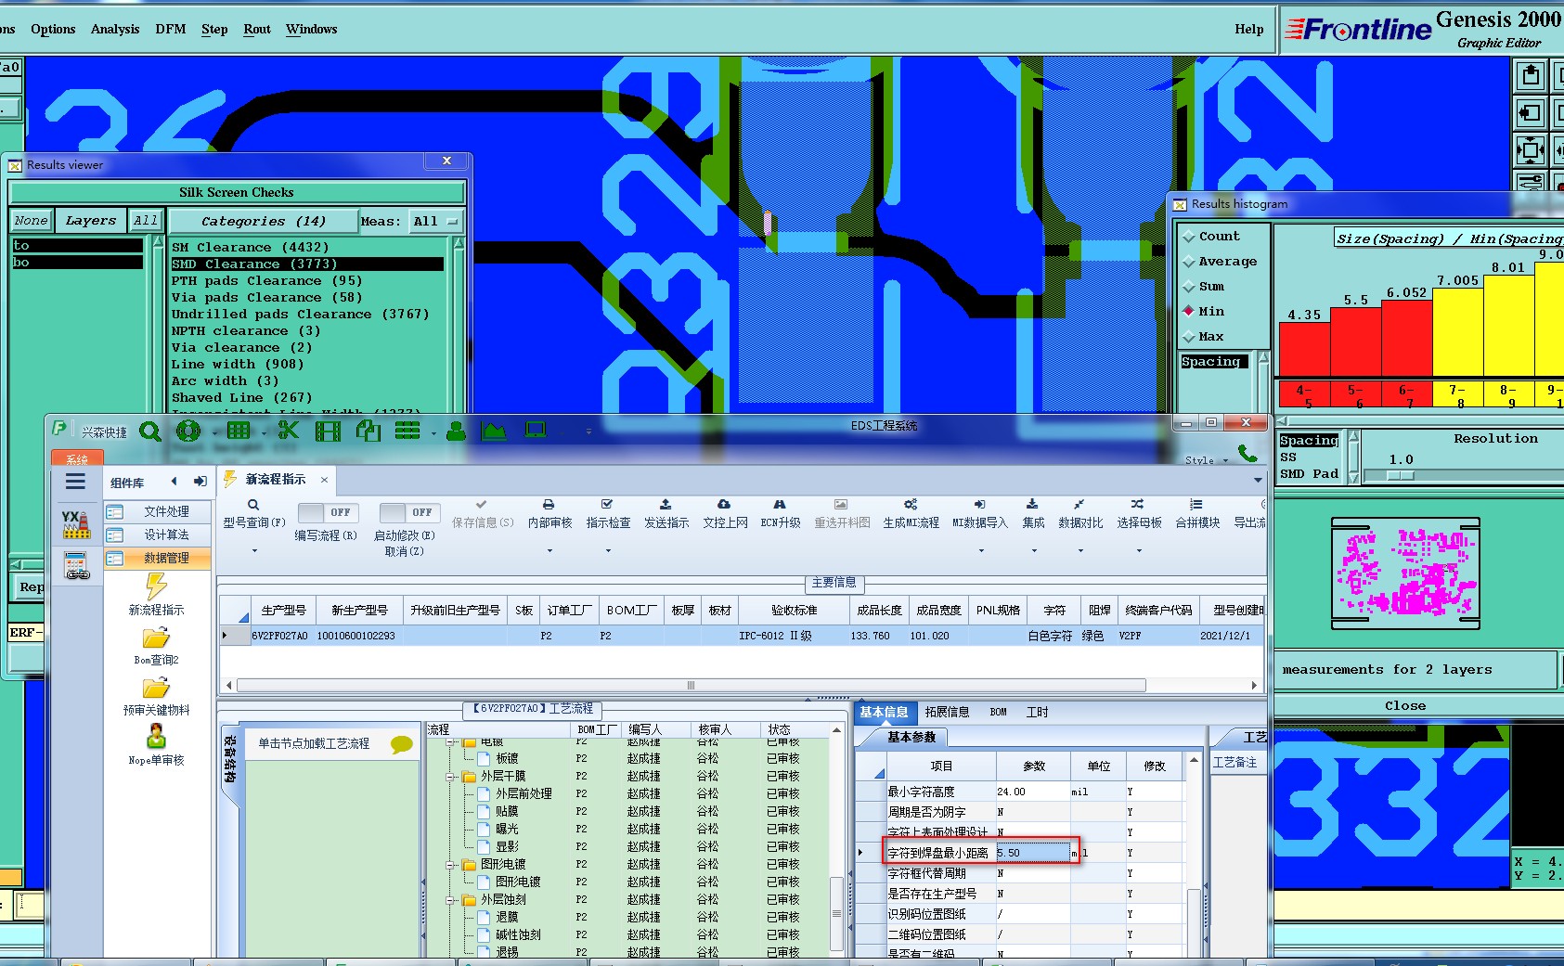Select 数据管理 in 组件库 panel

pyautogui.click(x=158, y=559)
